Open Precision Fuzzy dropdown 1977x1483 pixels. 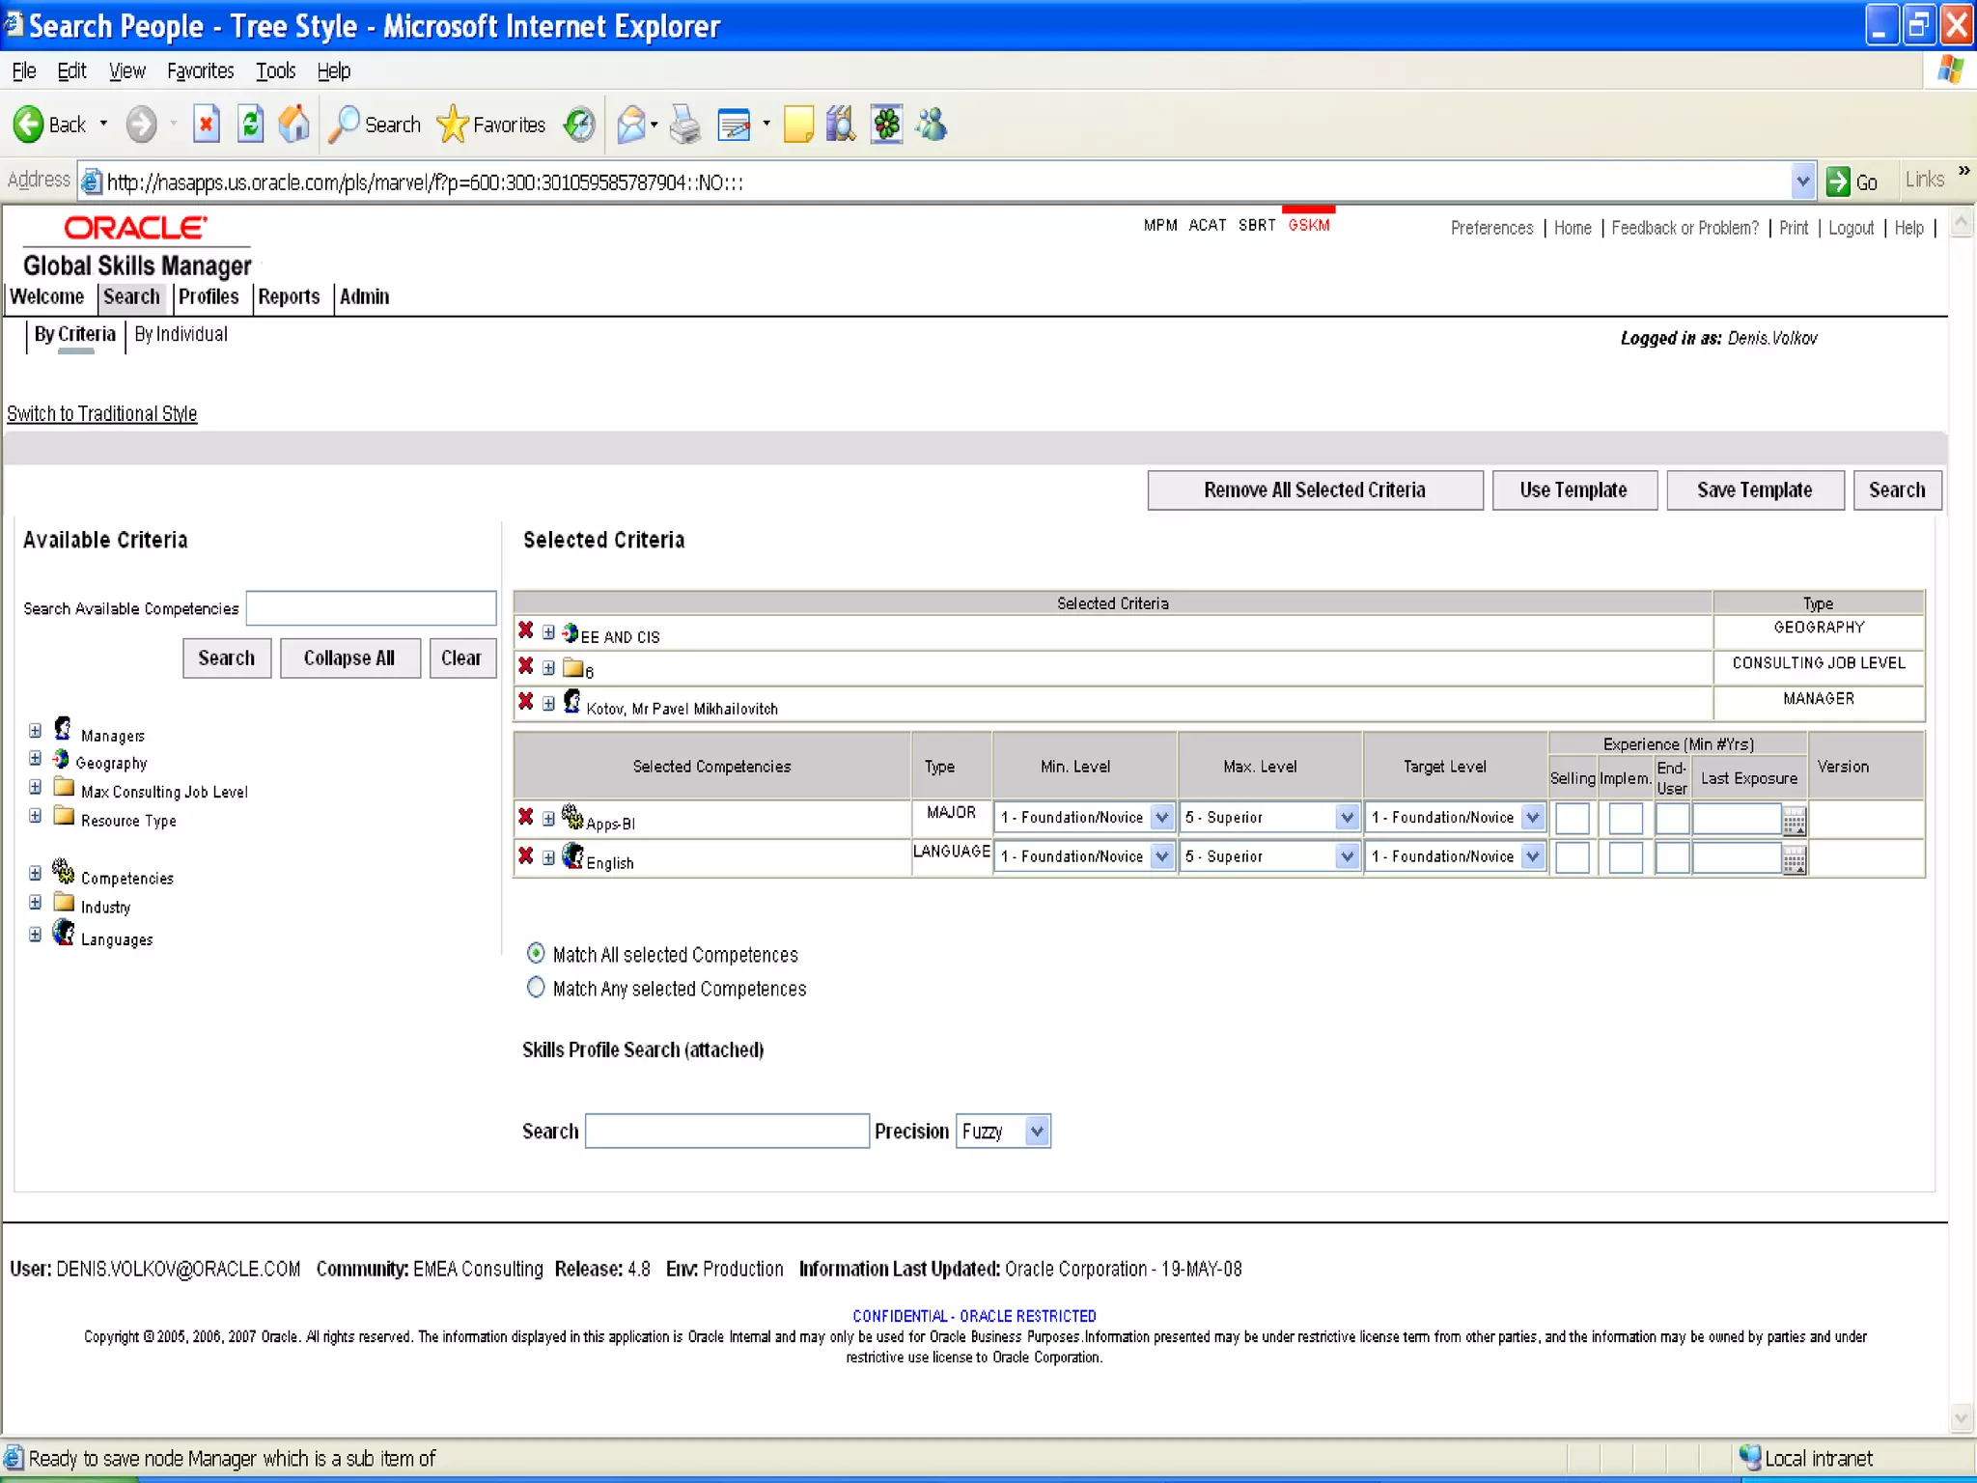click(x=1036, y=1131)
